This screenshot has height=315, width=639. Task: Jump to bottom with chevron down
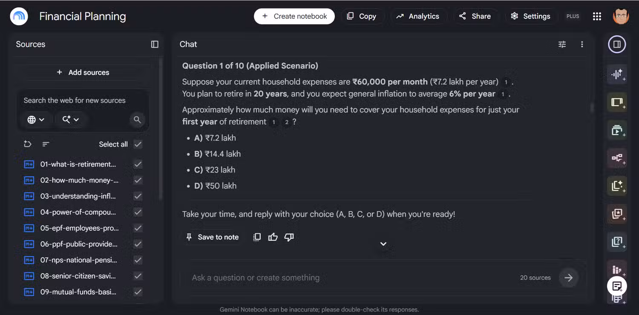click(x=383, y=244)
